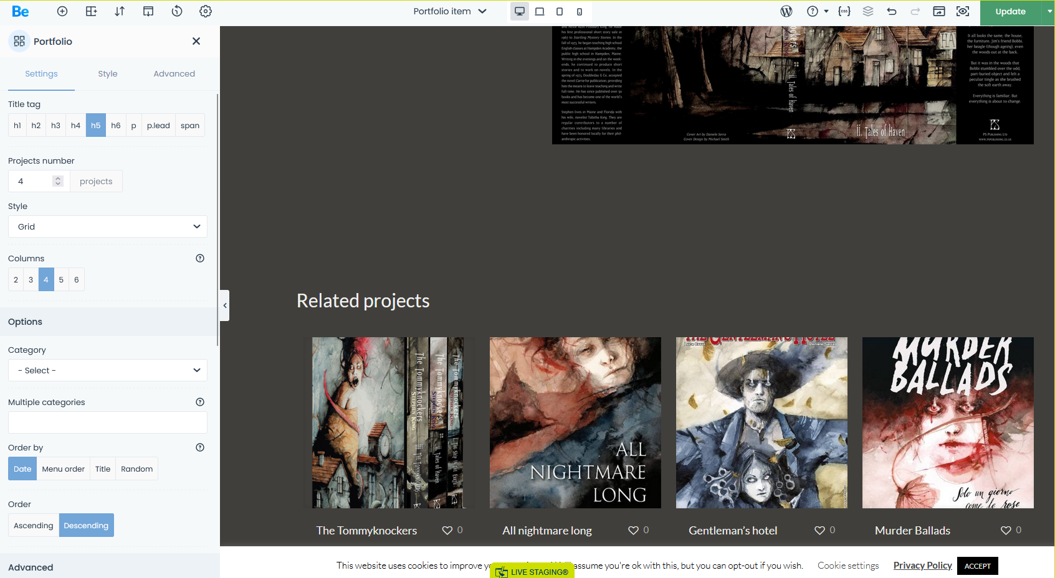
Task: Click the add element plus icon
Action: click(62, 11)
